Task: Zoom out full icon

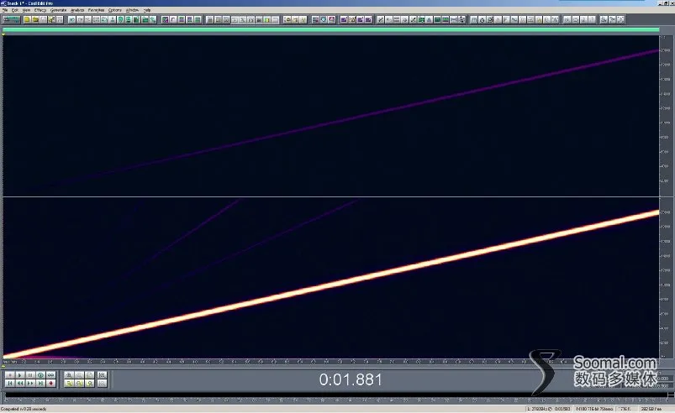Action: click(x=90, y=374)
